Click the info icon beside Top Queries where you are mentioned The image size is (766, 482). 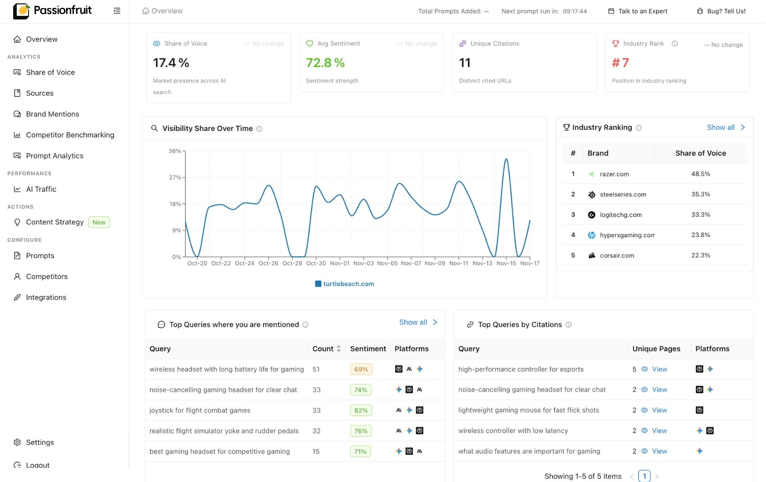tap(305, 325)
